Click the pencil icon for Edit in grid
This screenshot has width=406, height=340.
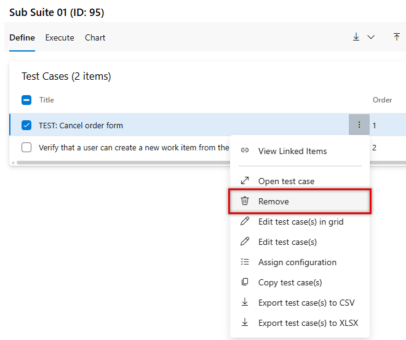point(245,222)
